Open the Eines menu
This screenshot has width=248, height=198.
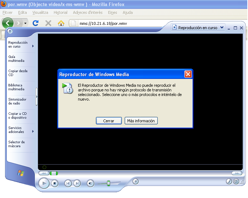click(x=113, y=12)
